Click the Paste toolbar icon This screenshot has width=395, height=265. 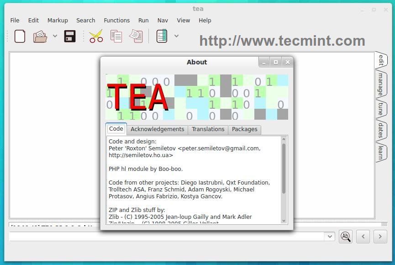coord(136,36)
